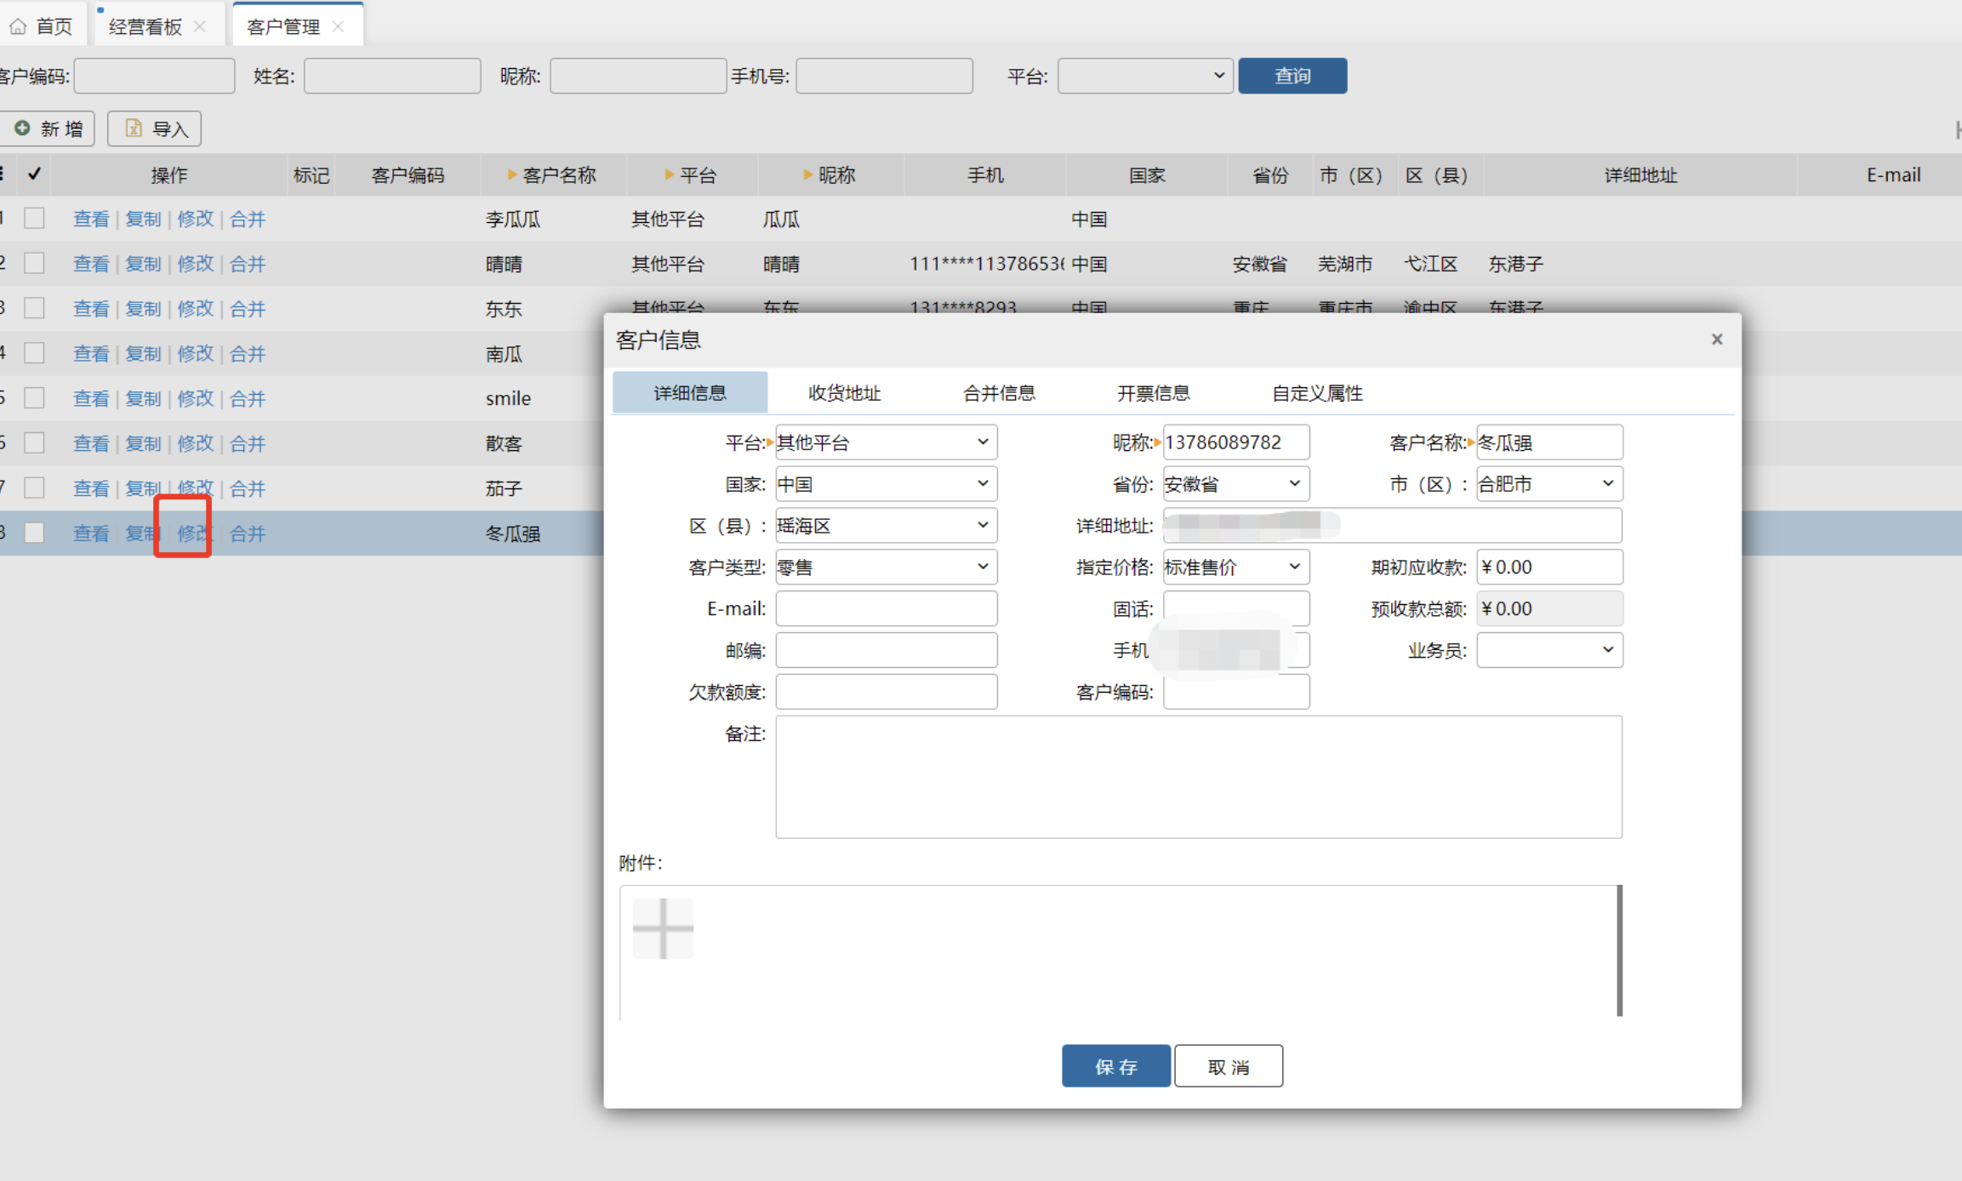
Task: Select the 合并信息 tab
Action: (999, 392)
